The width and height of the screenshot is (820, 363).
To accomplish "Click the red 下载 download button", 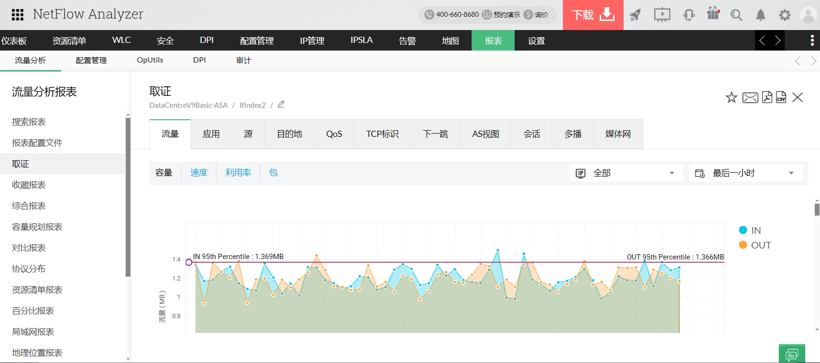I will tap(593, 15).
